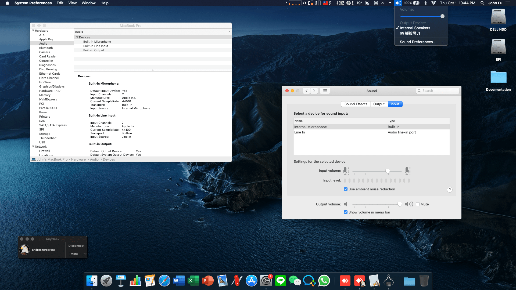The height and width of the screenshot is (290, 516).
Task: Uncheck Use ambient noise reduction
Action: coord(346,189)
